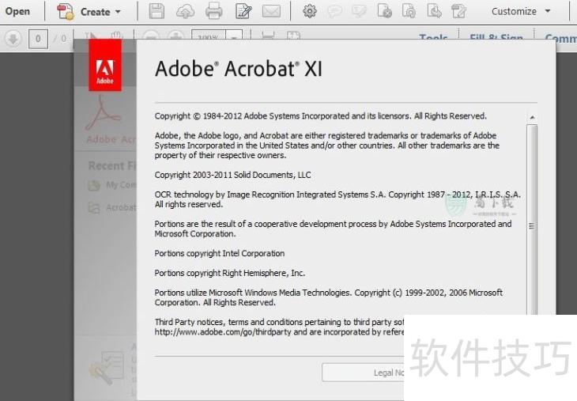Open the Fill & Sign pane tab
577x401 pixels.
(x=496, y=37)
